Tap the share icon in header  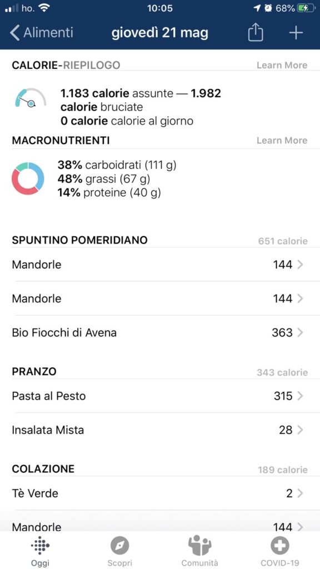256,33
